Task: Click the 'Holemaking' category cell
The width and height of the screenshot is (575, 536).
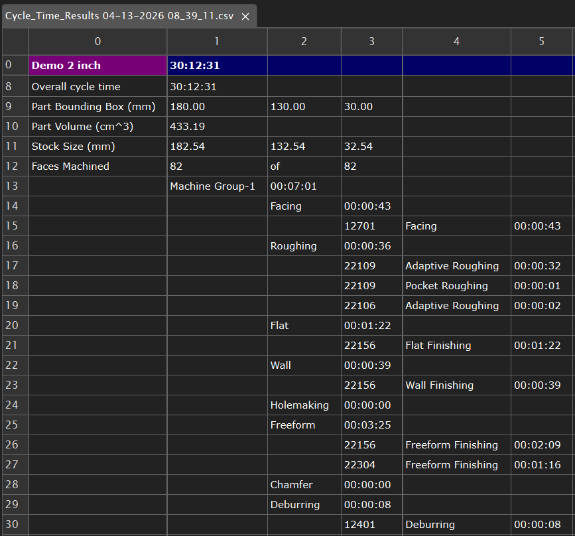Action: (304, 405)
